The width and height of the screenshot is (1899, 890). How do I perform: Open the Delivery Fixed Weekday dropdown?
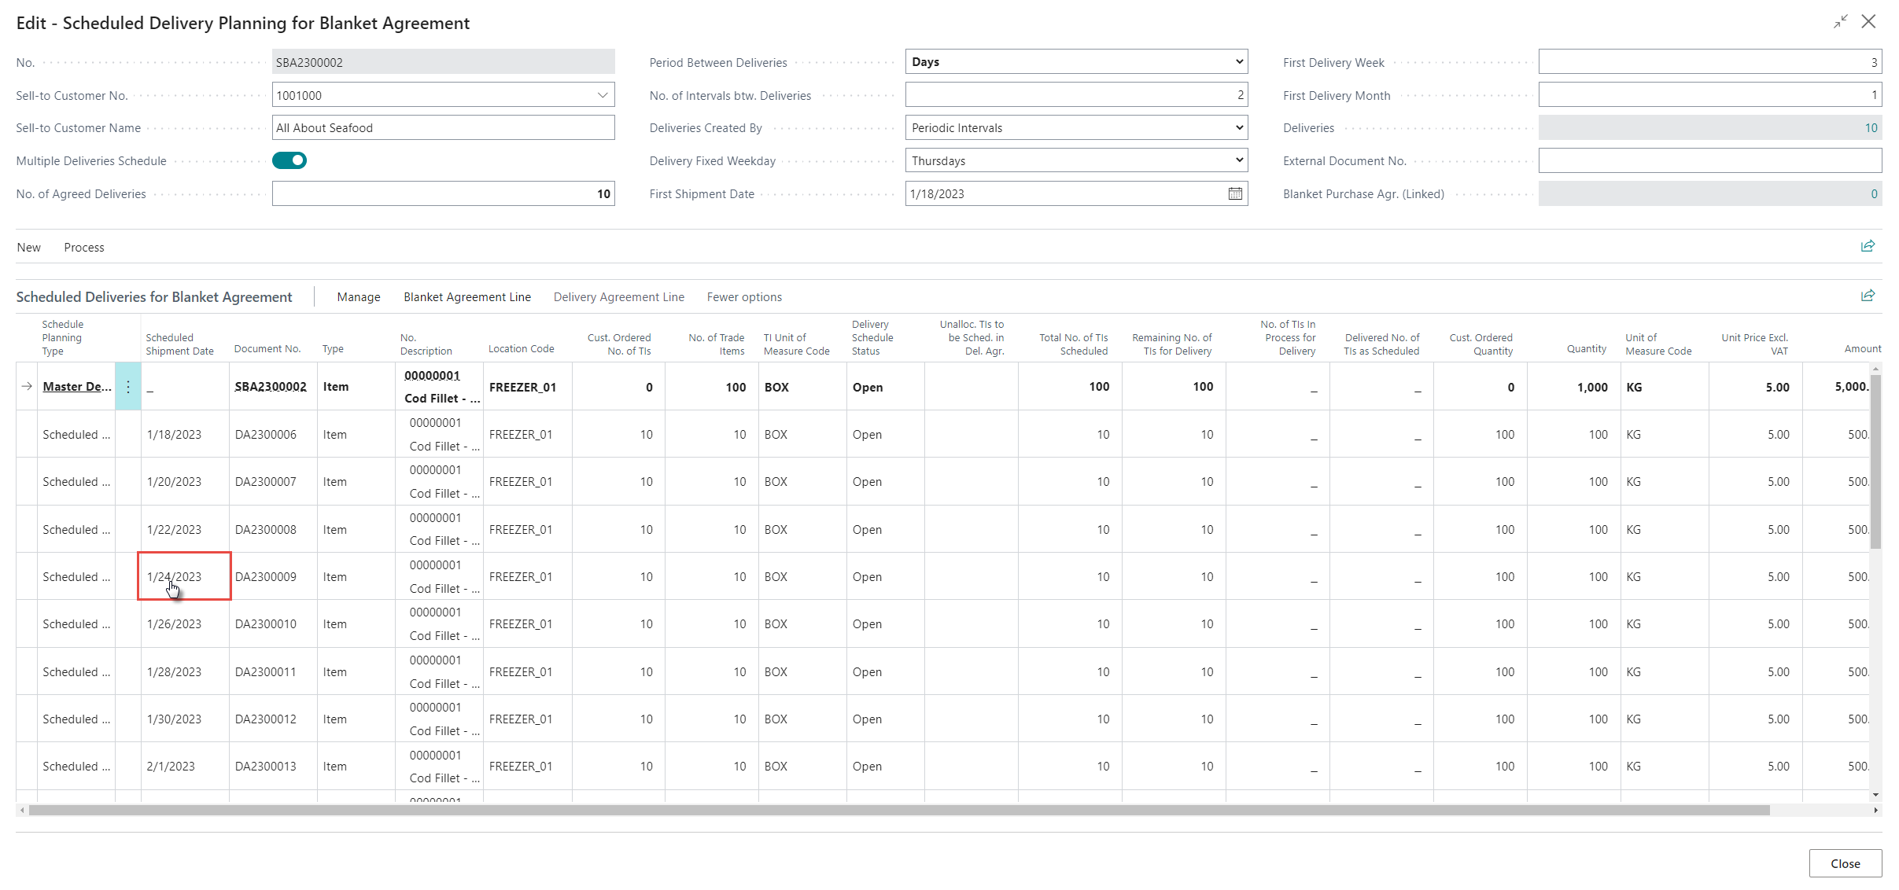tap(1239, 160)
